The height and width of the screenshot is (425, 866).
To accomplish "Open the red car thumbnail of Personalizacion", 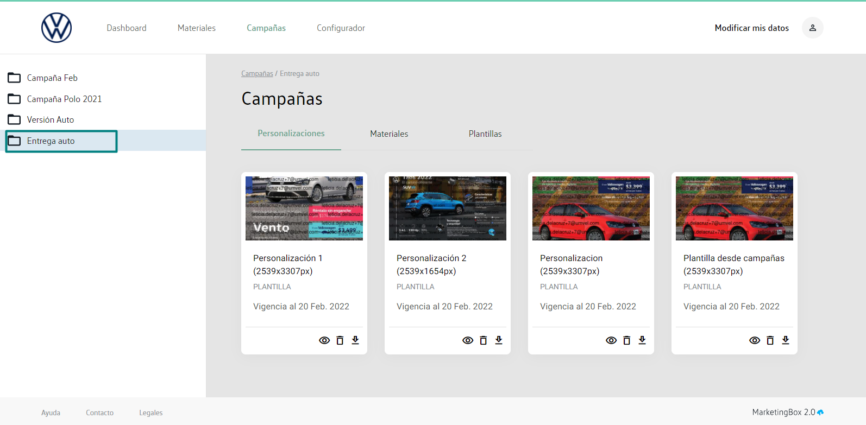I will (591, 208).
